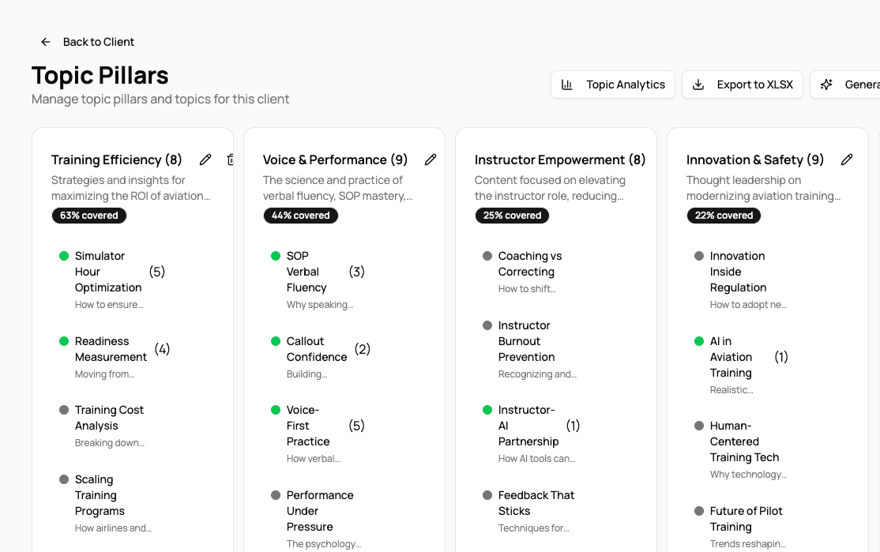Select Coaching vs Correcting topic
The height and width of the screenshot is (552, 880).
click(x=530, y=264)
